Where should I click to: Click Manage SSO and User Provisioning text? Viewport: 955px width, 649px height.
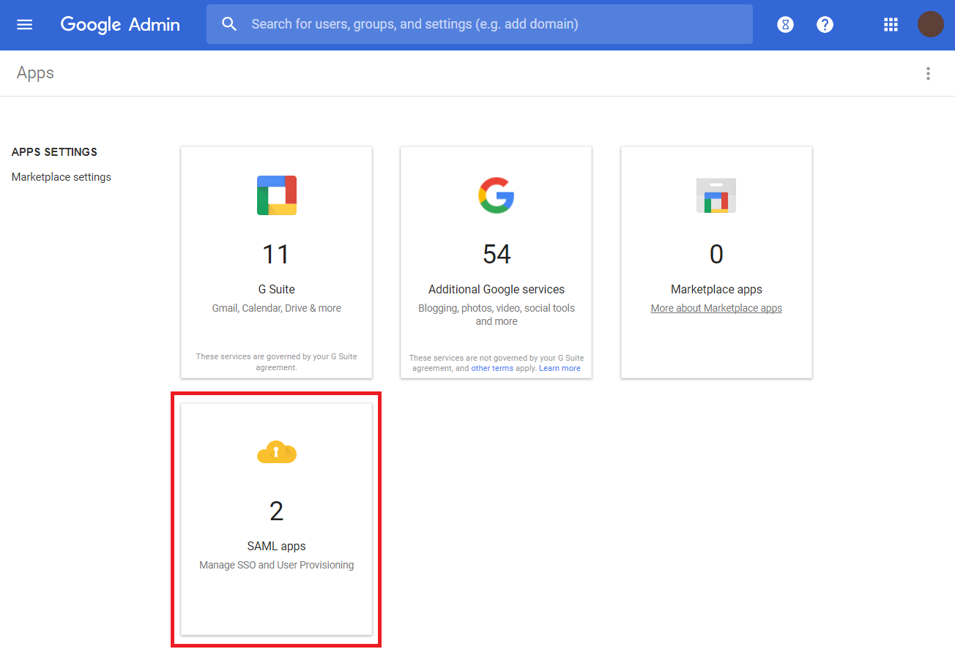pos(277,565)
